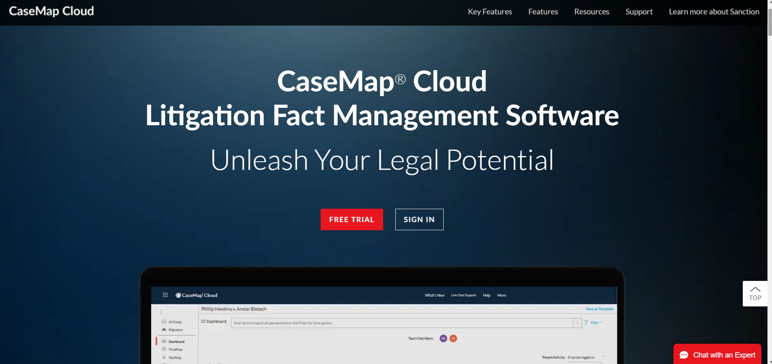The height and width of the screenshot is (364, 772).
Task: Open Migration in the preview sidebar
Action: pos(173,330)
